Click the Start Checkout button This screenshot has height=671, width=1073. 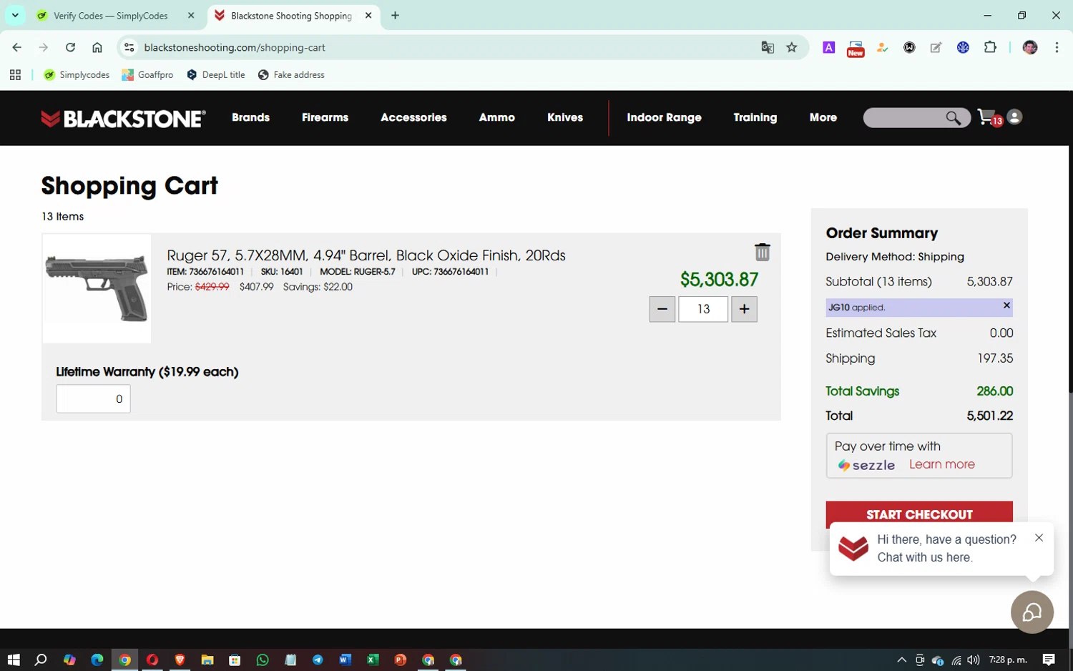coord(919,514)
